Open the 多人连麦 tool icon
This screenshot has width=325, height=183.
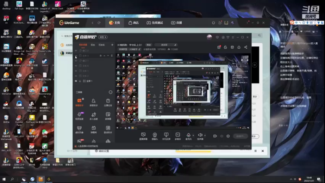93,116
